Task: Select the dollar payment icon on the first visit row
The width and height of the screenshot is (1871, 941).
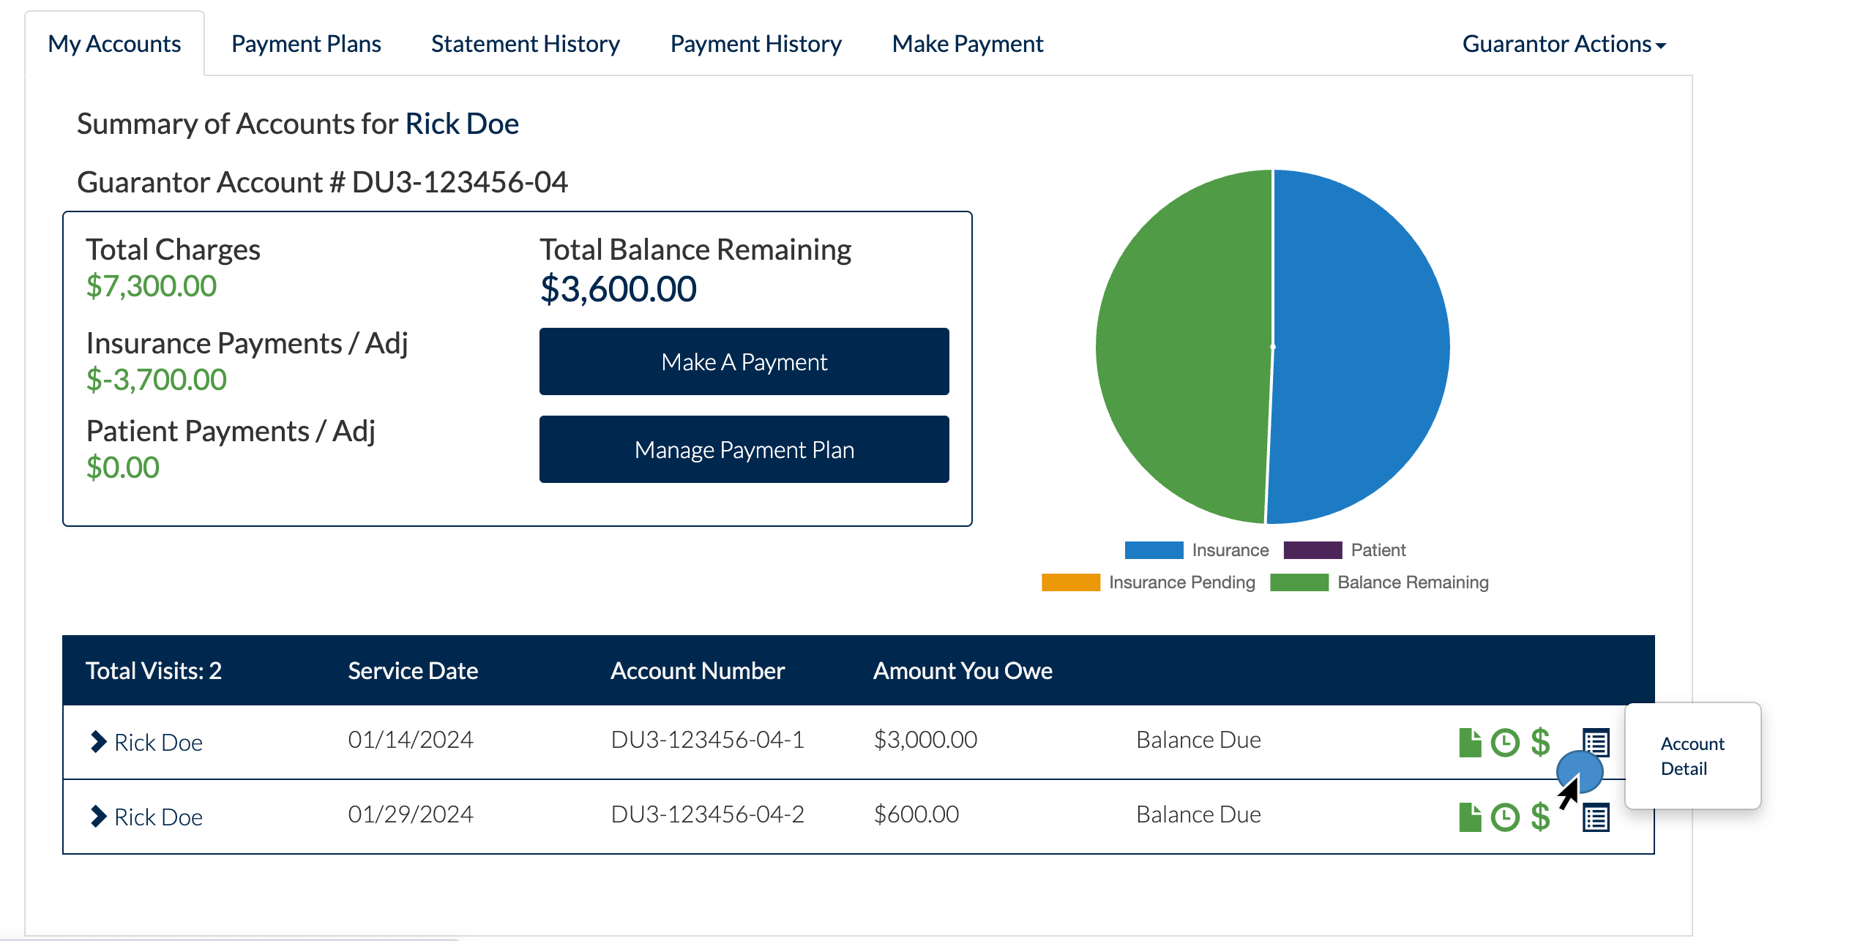Action: (1540, 742)
